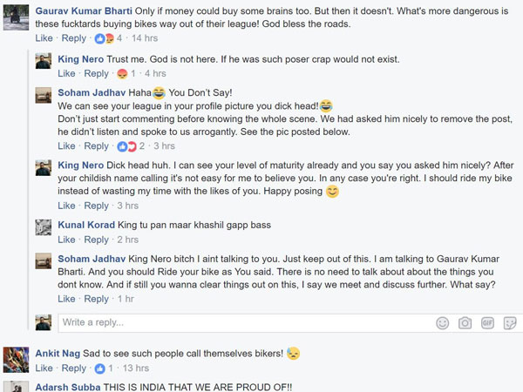Open the GIF picker in reply box

487,322
